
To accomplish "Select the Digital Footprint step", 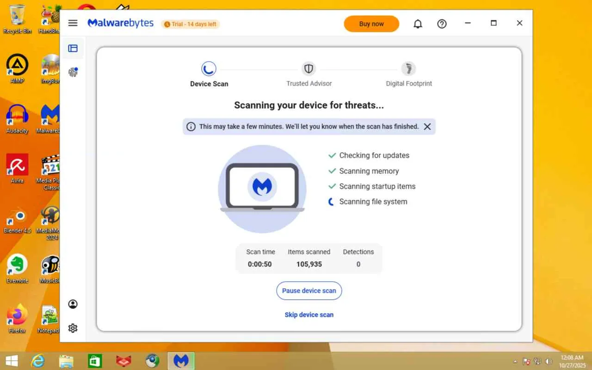I will (x=409, y=74).
